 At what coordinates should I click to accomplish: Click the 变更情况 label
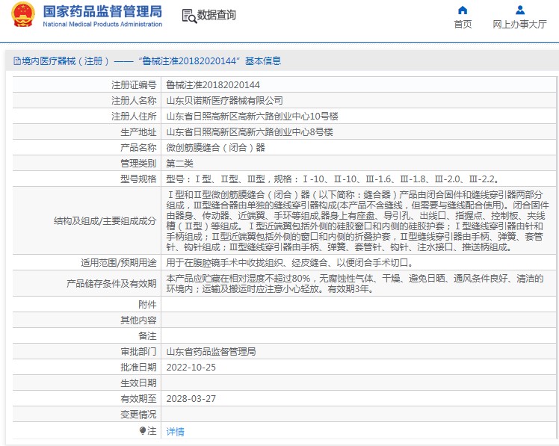pyautogui.click(x=139, y=415)
